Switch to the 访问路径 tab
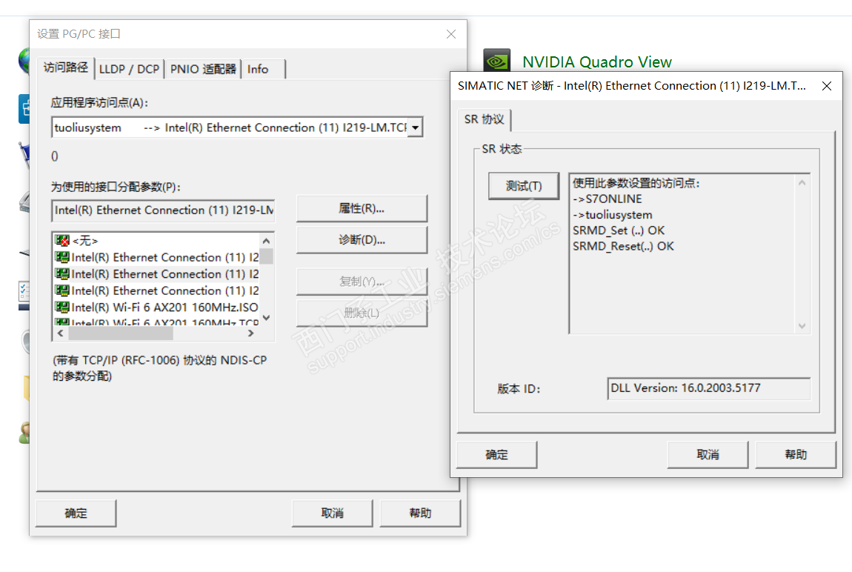This screenshot has width=852, height=572. (x=66, y=67)
